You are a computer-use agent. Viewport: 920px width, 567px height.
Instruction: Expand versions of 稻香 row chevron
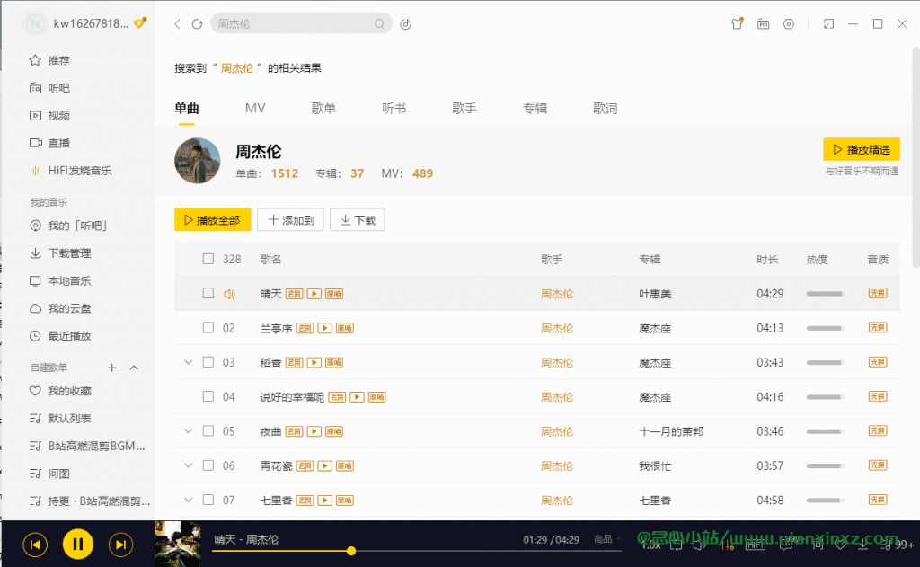pos(189,362)
